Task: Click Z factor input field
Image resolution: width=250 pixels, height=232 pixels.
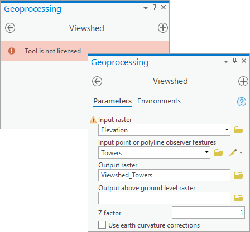Action: pyautogui.click(x=208, y=213)
